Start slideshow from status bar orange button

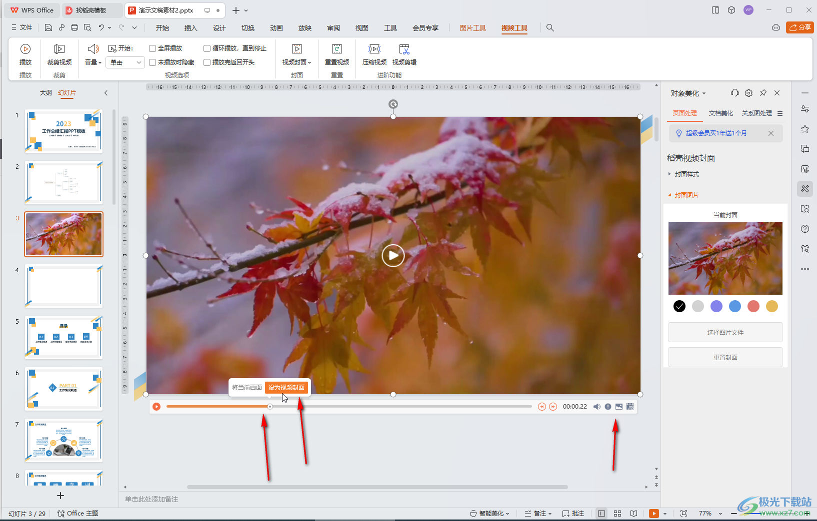[653, 514]
